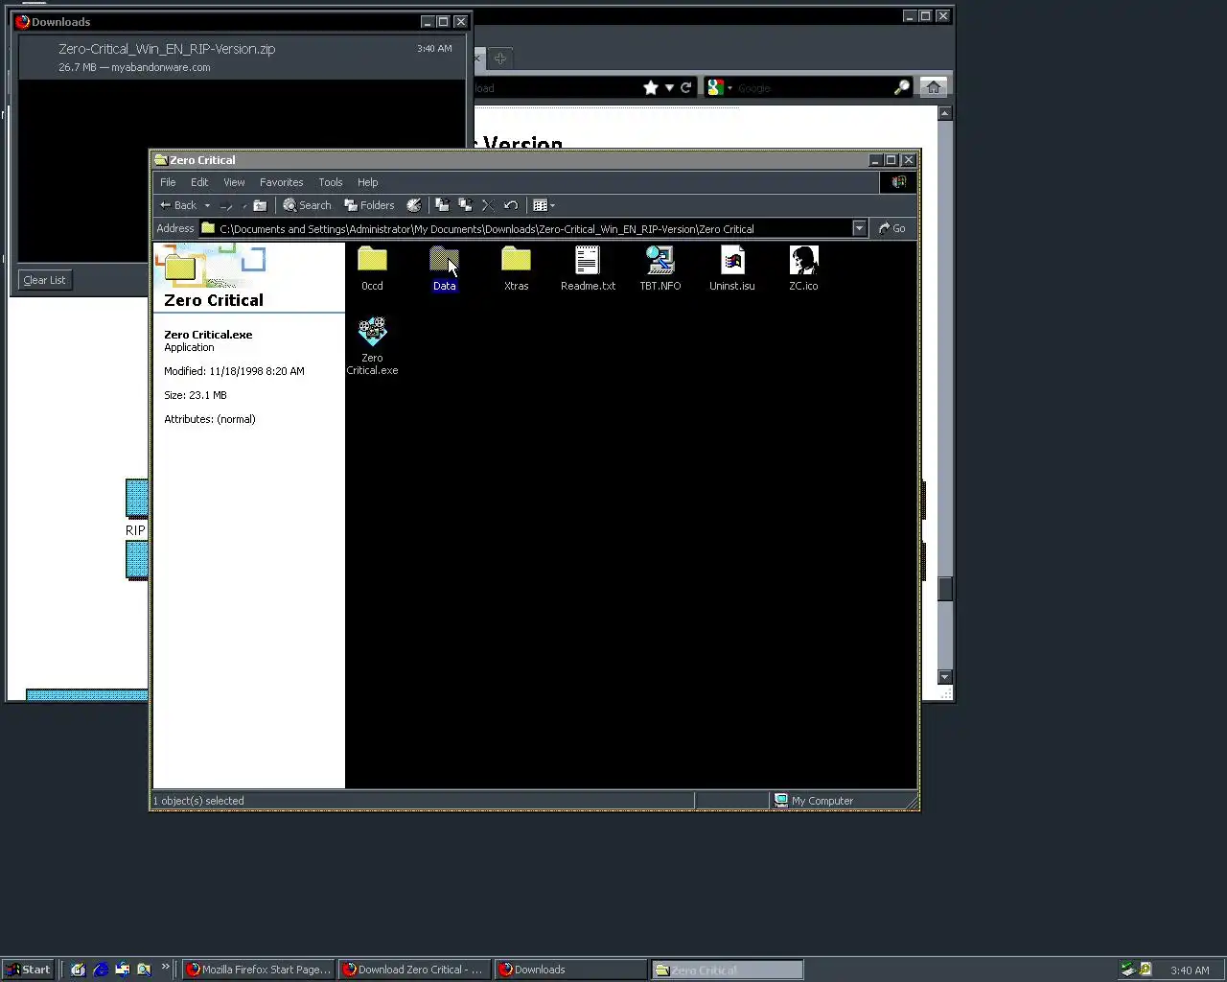This screenshot has width=1227, height=982.
Task: Launch Internet Explorer from quick launch
Action: [100, 970]
